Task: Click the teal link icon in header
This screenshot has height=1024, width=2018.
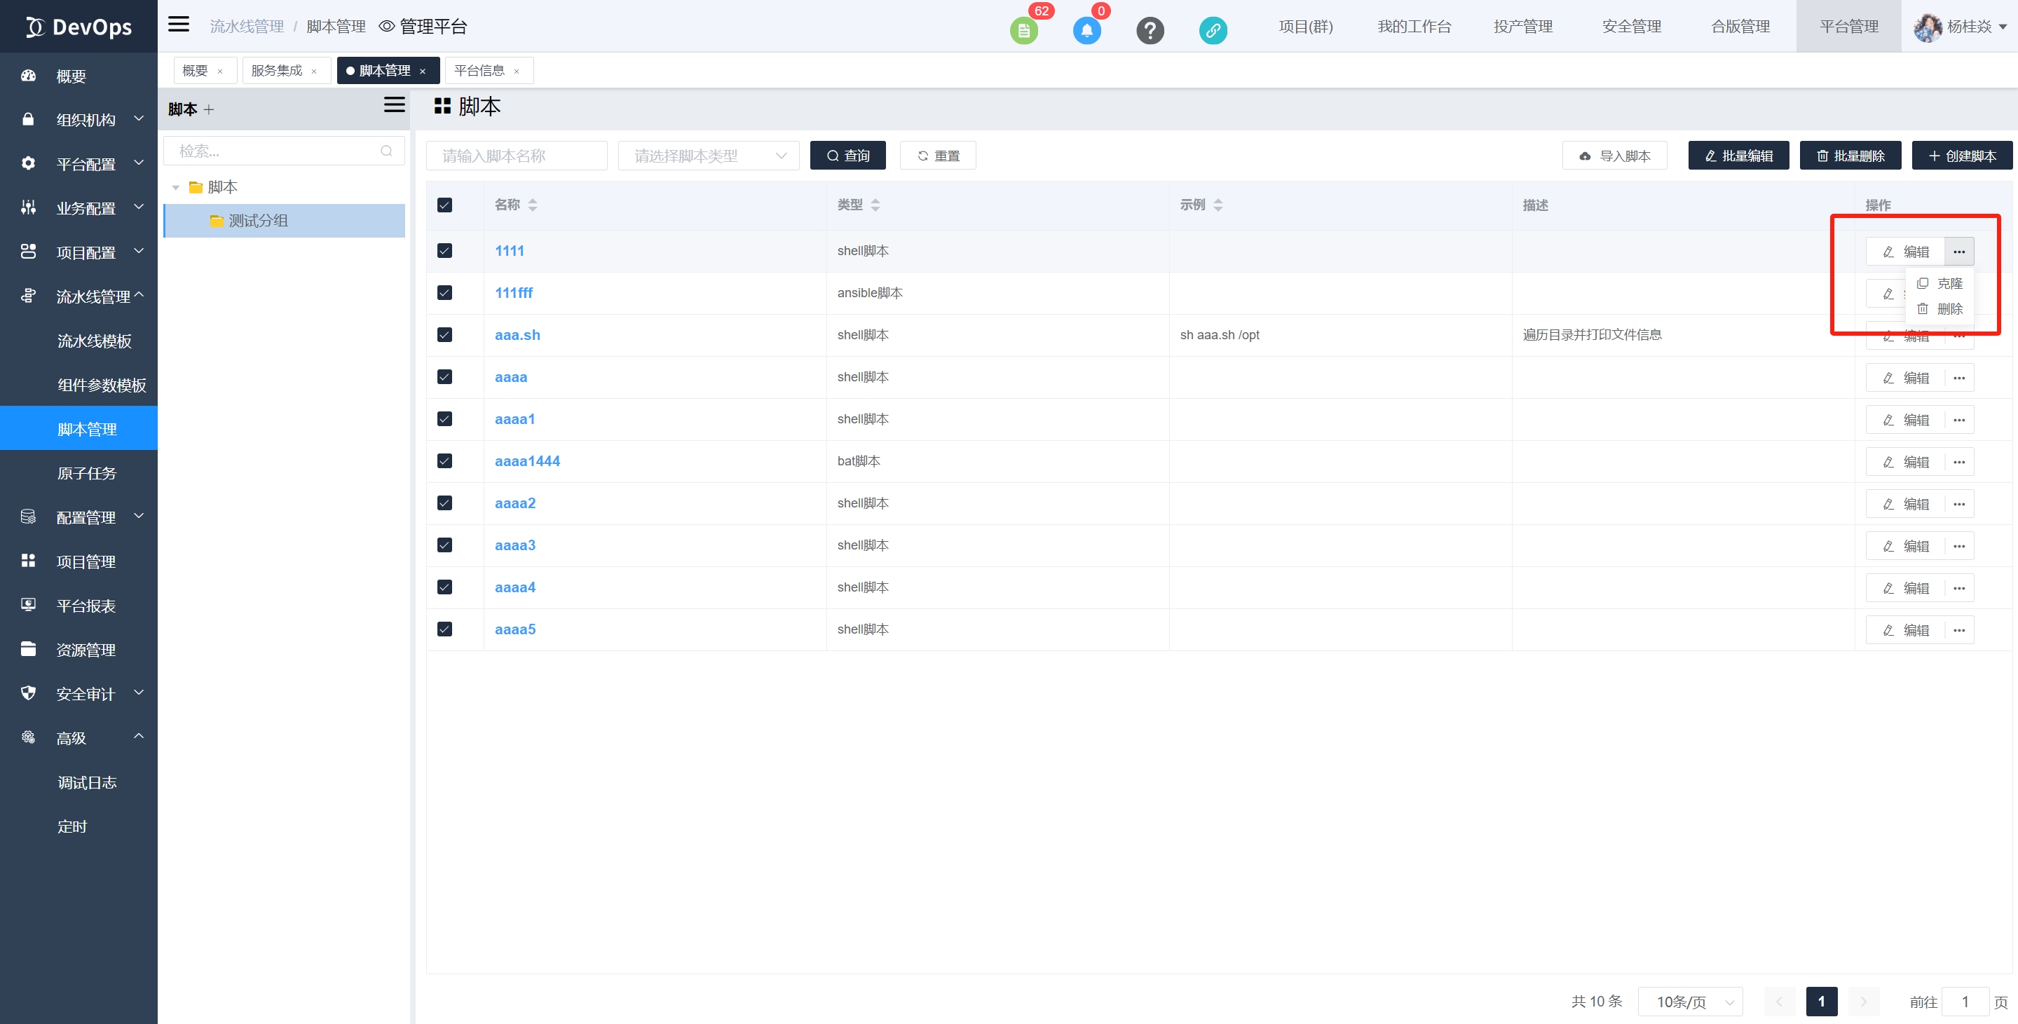Action: pos(1213,31)
